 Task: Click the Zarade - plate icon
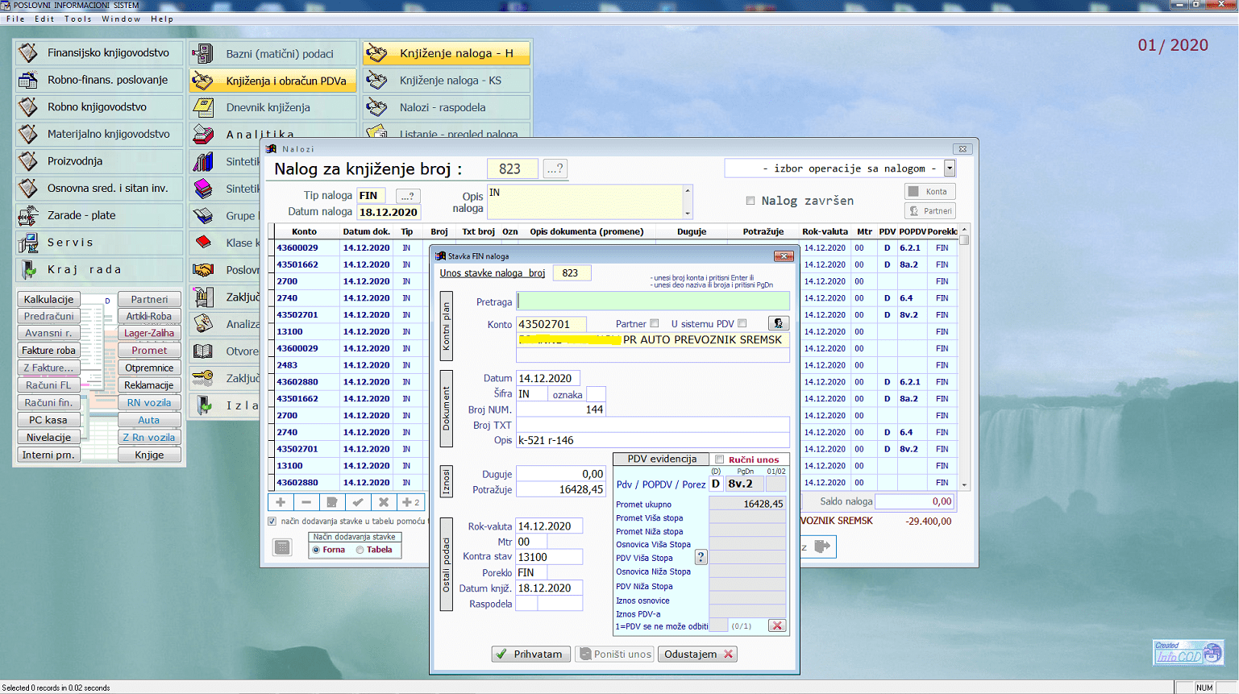click(x=28, y=215)
